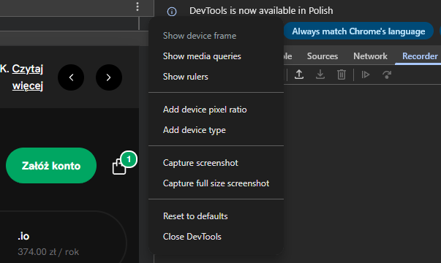Choose Close DevTools from menu
The height and width of the screenshot is (263, 441).
(216, 237)
